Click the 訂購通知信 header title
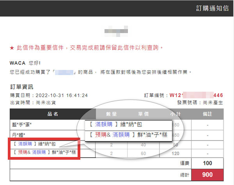Image resolution: width=234 pixels, height=185 pixels. pos(212,8)
